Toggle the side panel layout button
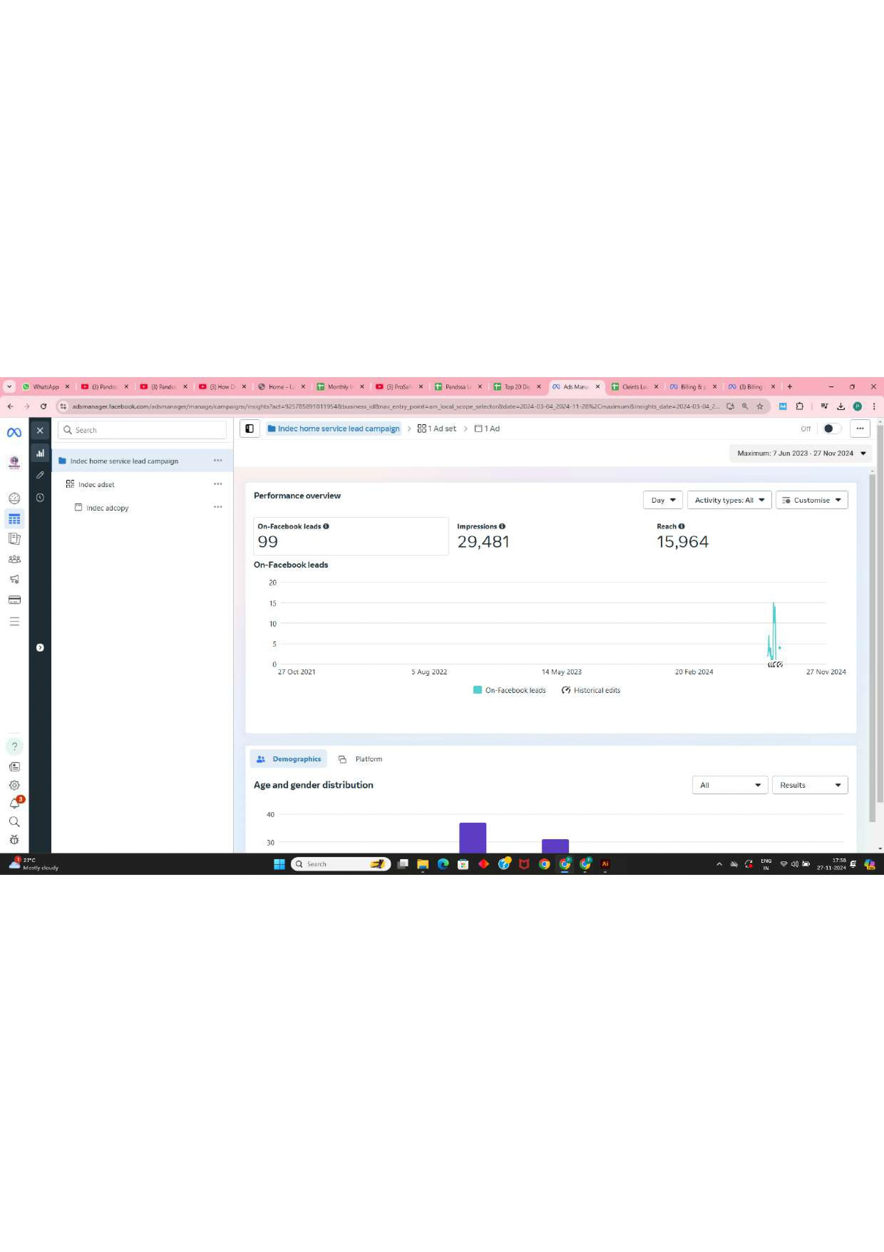 point(250,429)
